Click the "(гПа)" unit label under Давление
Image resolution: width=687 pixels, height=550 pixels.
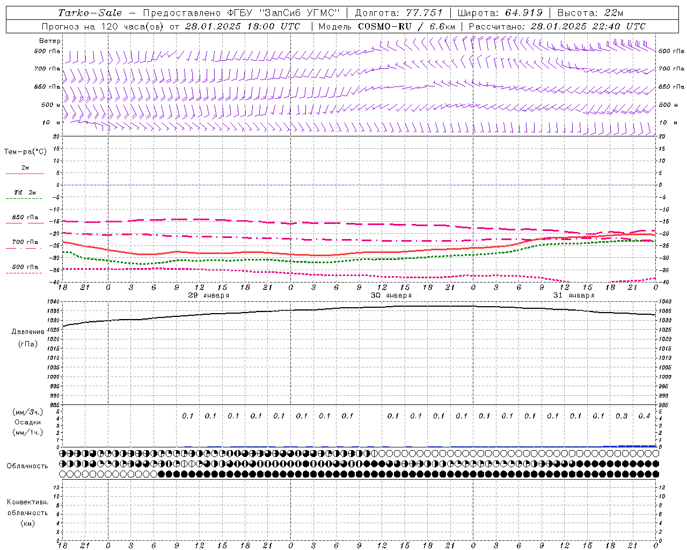coord(28,344)
